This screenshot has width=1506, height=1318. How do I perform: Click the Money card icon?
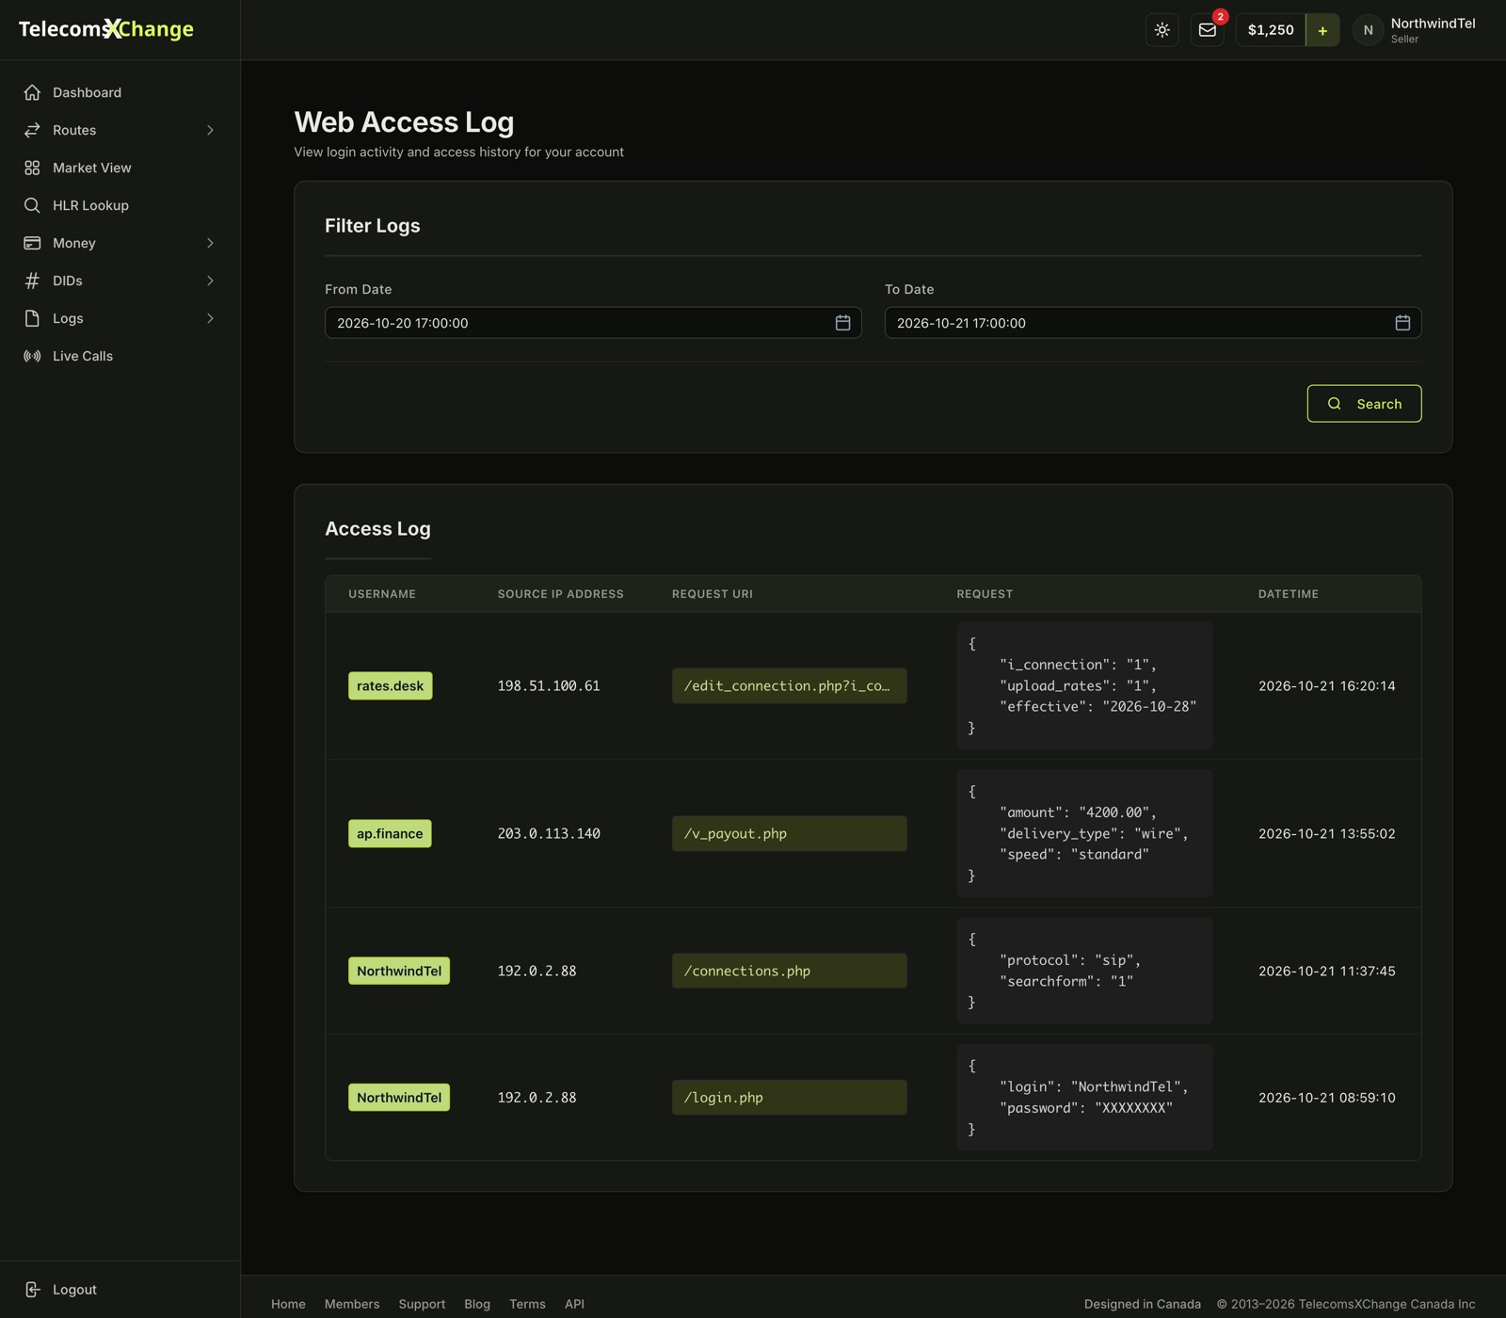[x=32, y=243]
